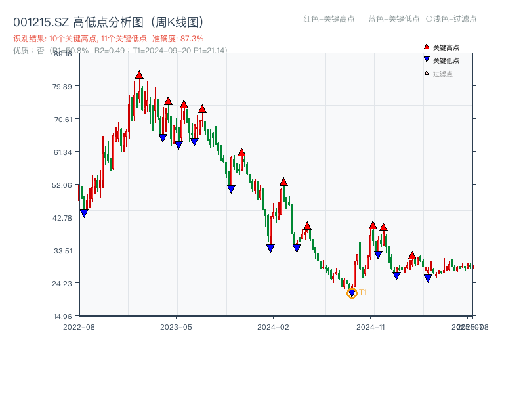The width and height of the screenshot is (525, 394).
Task: Select the last blue triangle marker near 2024-11
Action: (428, 278)
